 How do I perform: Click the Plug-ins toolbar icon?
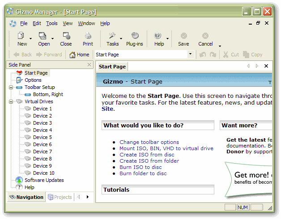tap(135, 36)
